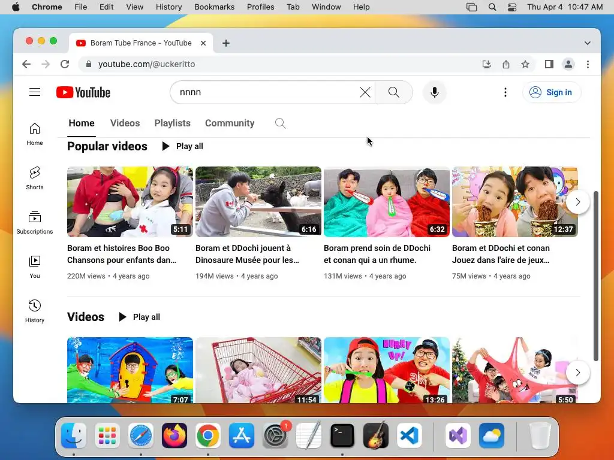This screenshot has height=460, width=614.
Task: Switch to the Videos channel tab
Action: tap(125, 123)
